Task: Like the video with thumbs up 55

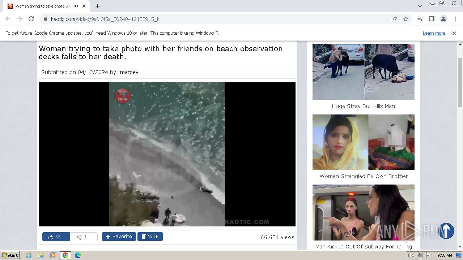Action: click(x=56, y=237)
